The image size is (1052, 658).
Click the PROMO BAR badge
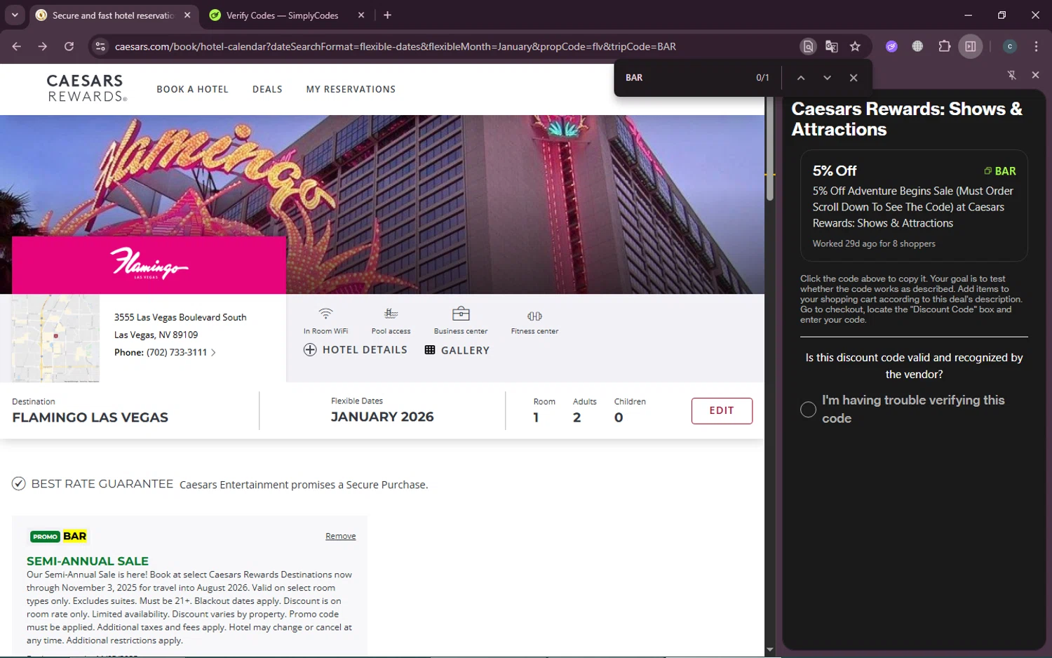pyautogui.click(x=59, y=536)
